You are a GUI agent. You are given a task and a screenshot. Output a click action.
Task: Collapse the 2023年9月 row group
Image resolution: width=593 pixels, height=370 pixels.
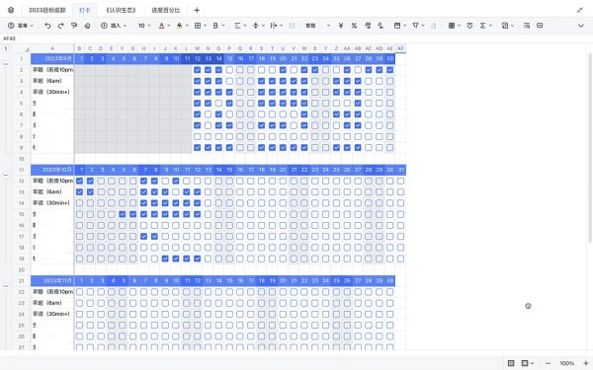coord(6,64)
